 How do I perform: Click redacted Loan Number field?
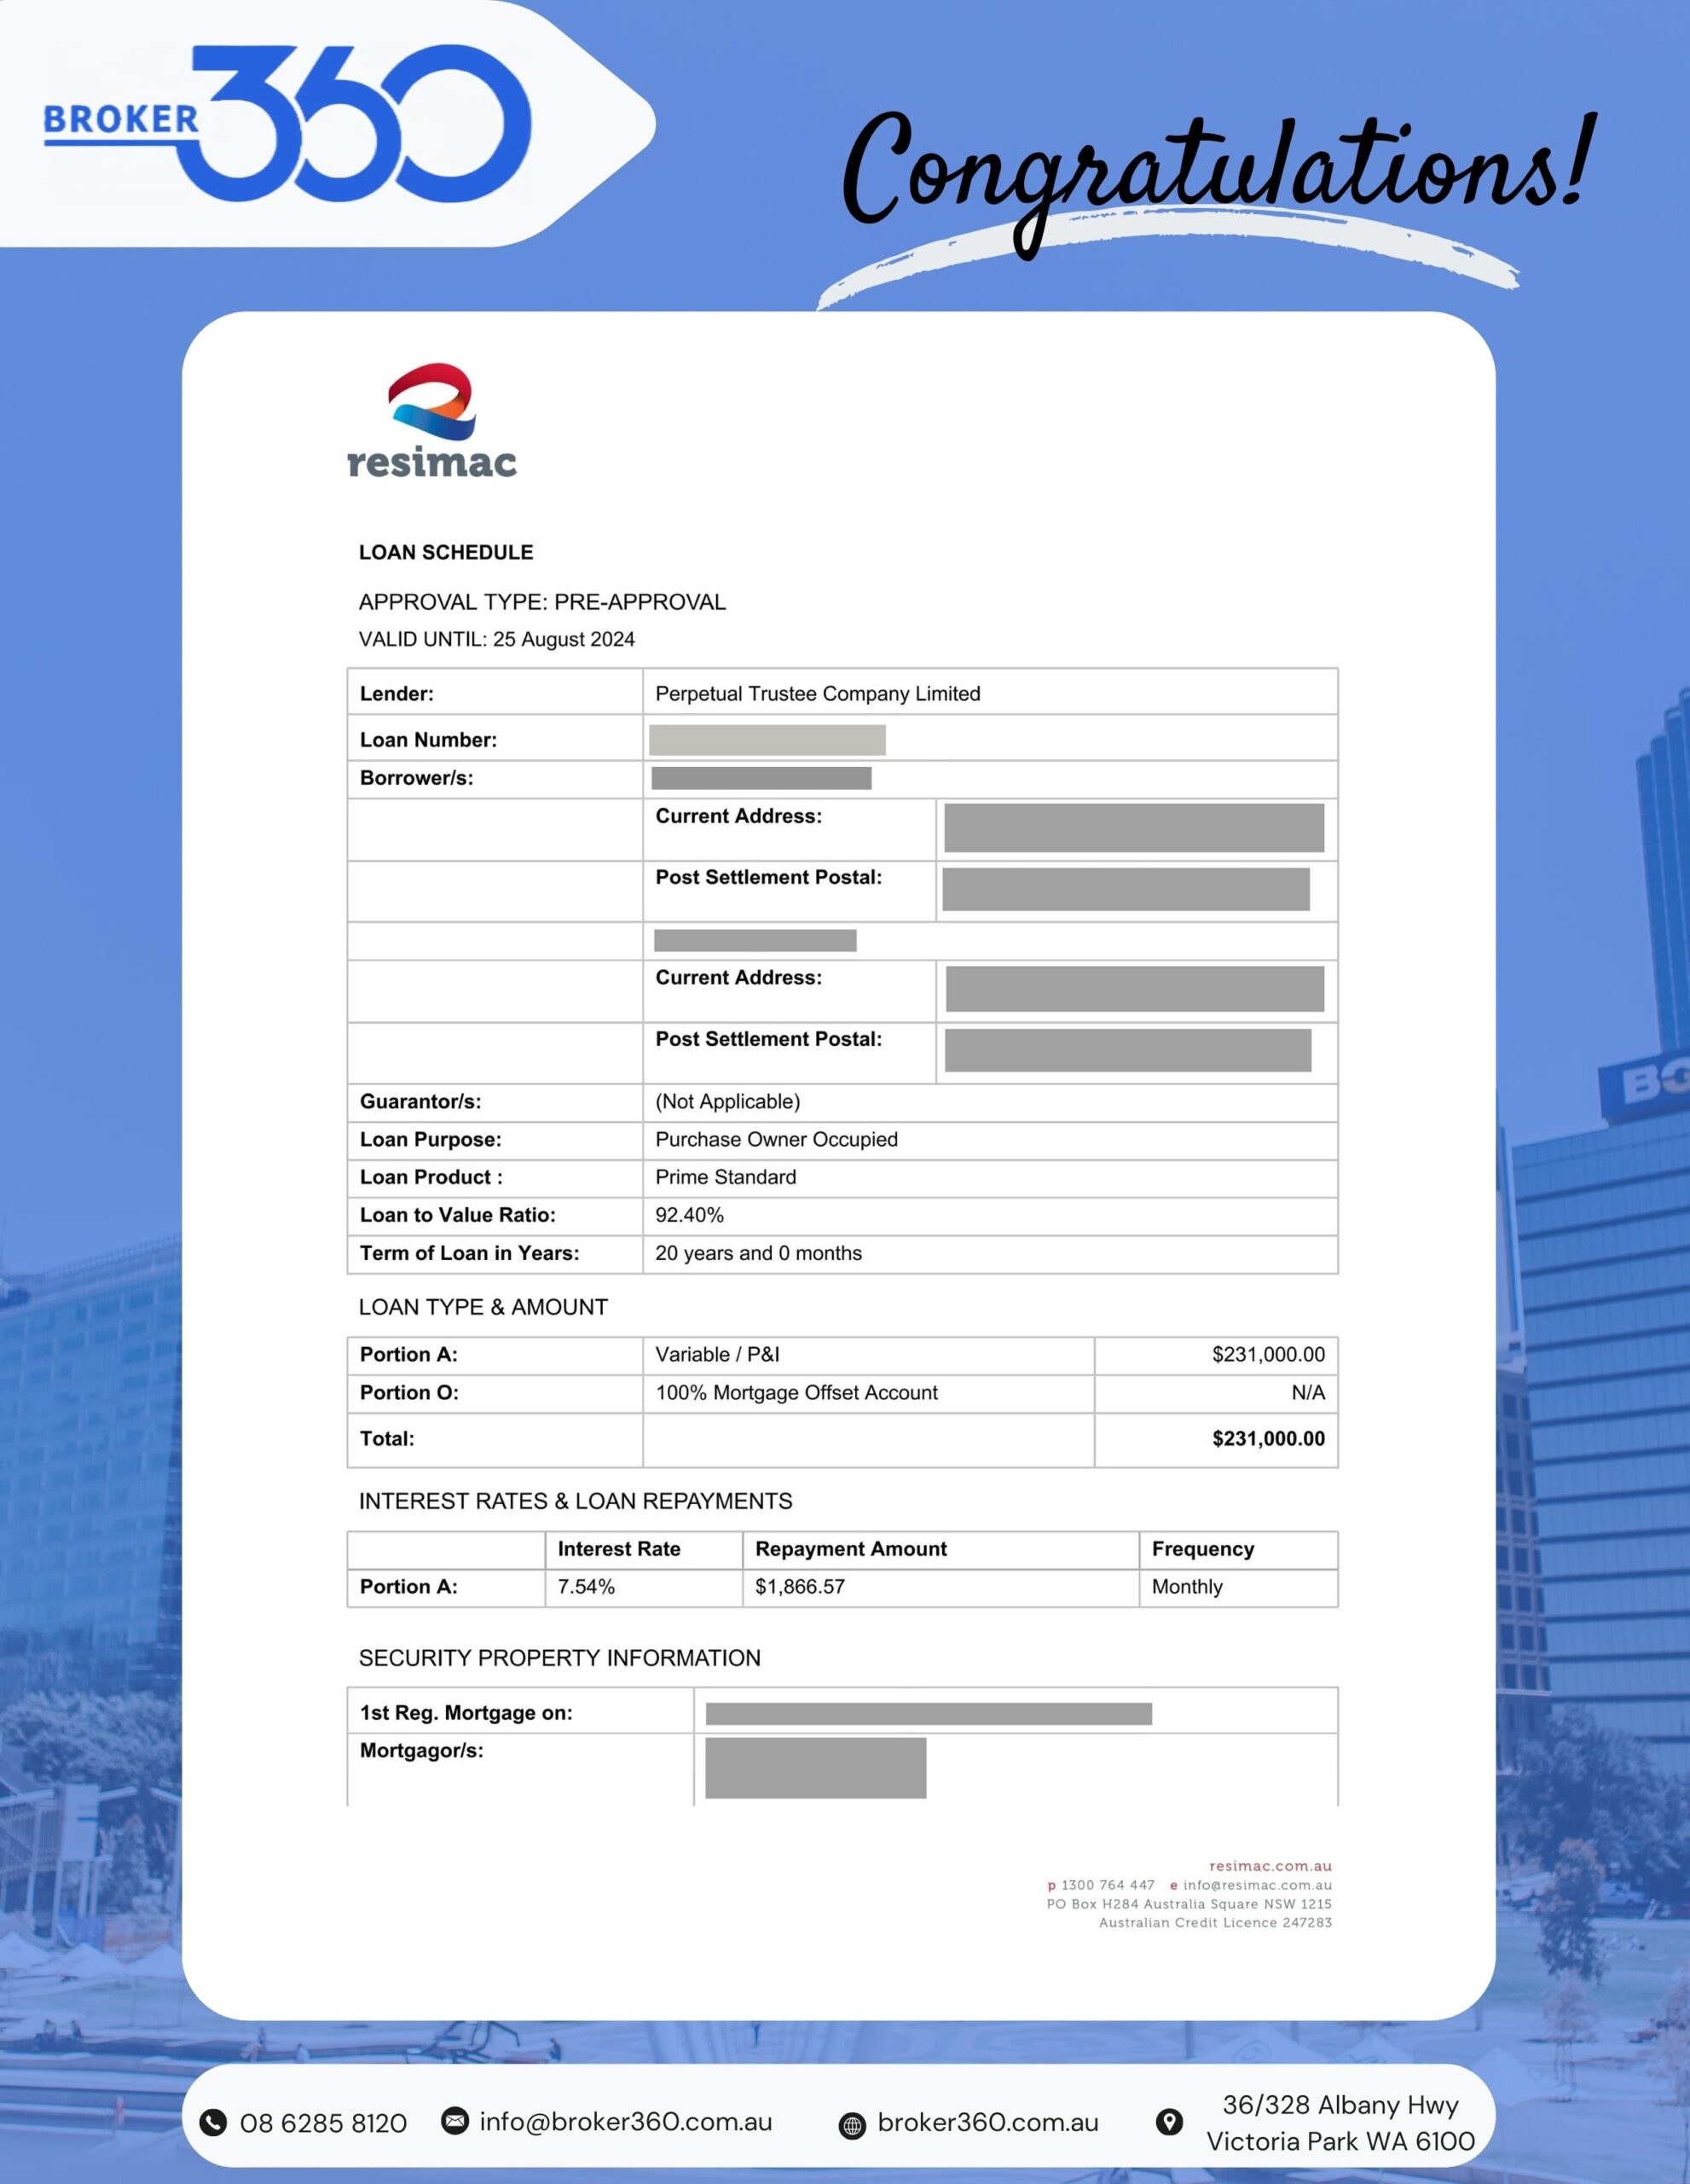pos(767,740)
